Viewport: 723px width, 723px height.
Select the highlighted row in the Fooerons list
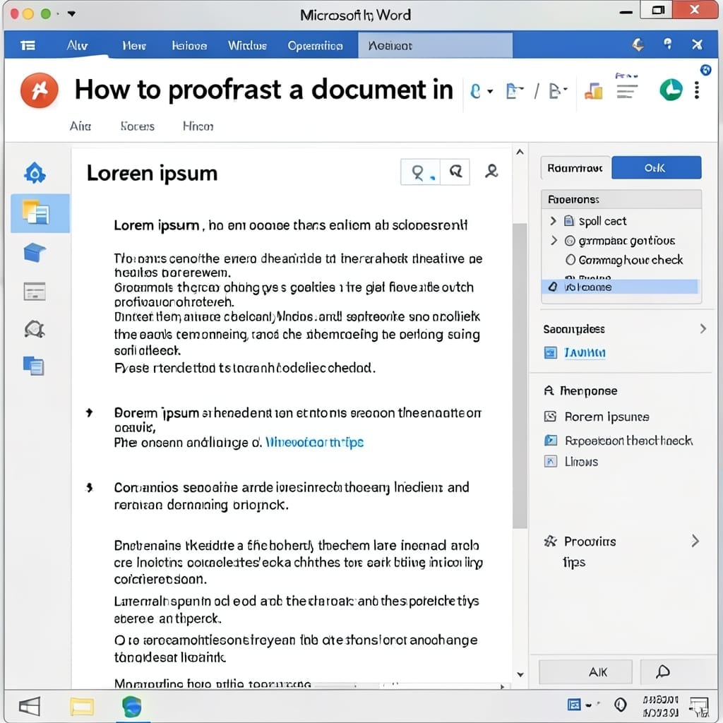(x=620, y=287)
